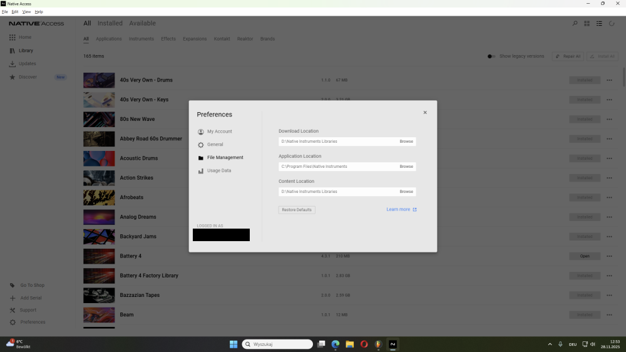Filter by Applications category
The width and height of the screenshot is (626, 352).
[108, 39]
